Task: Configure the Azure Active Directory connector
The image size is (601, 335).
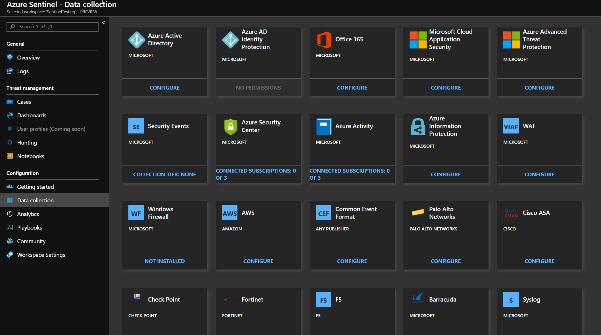Action: click(165, 88)
